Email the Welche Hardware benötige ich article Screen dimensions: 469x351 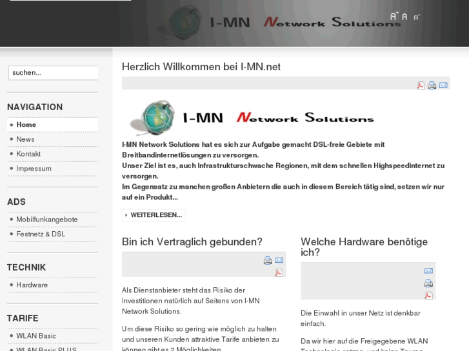[x=428, y=270]
